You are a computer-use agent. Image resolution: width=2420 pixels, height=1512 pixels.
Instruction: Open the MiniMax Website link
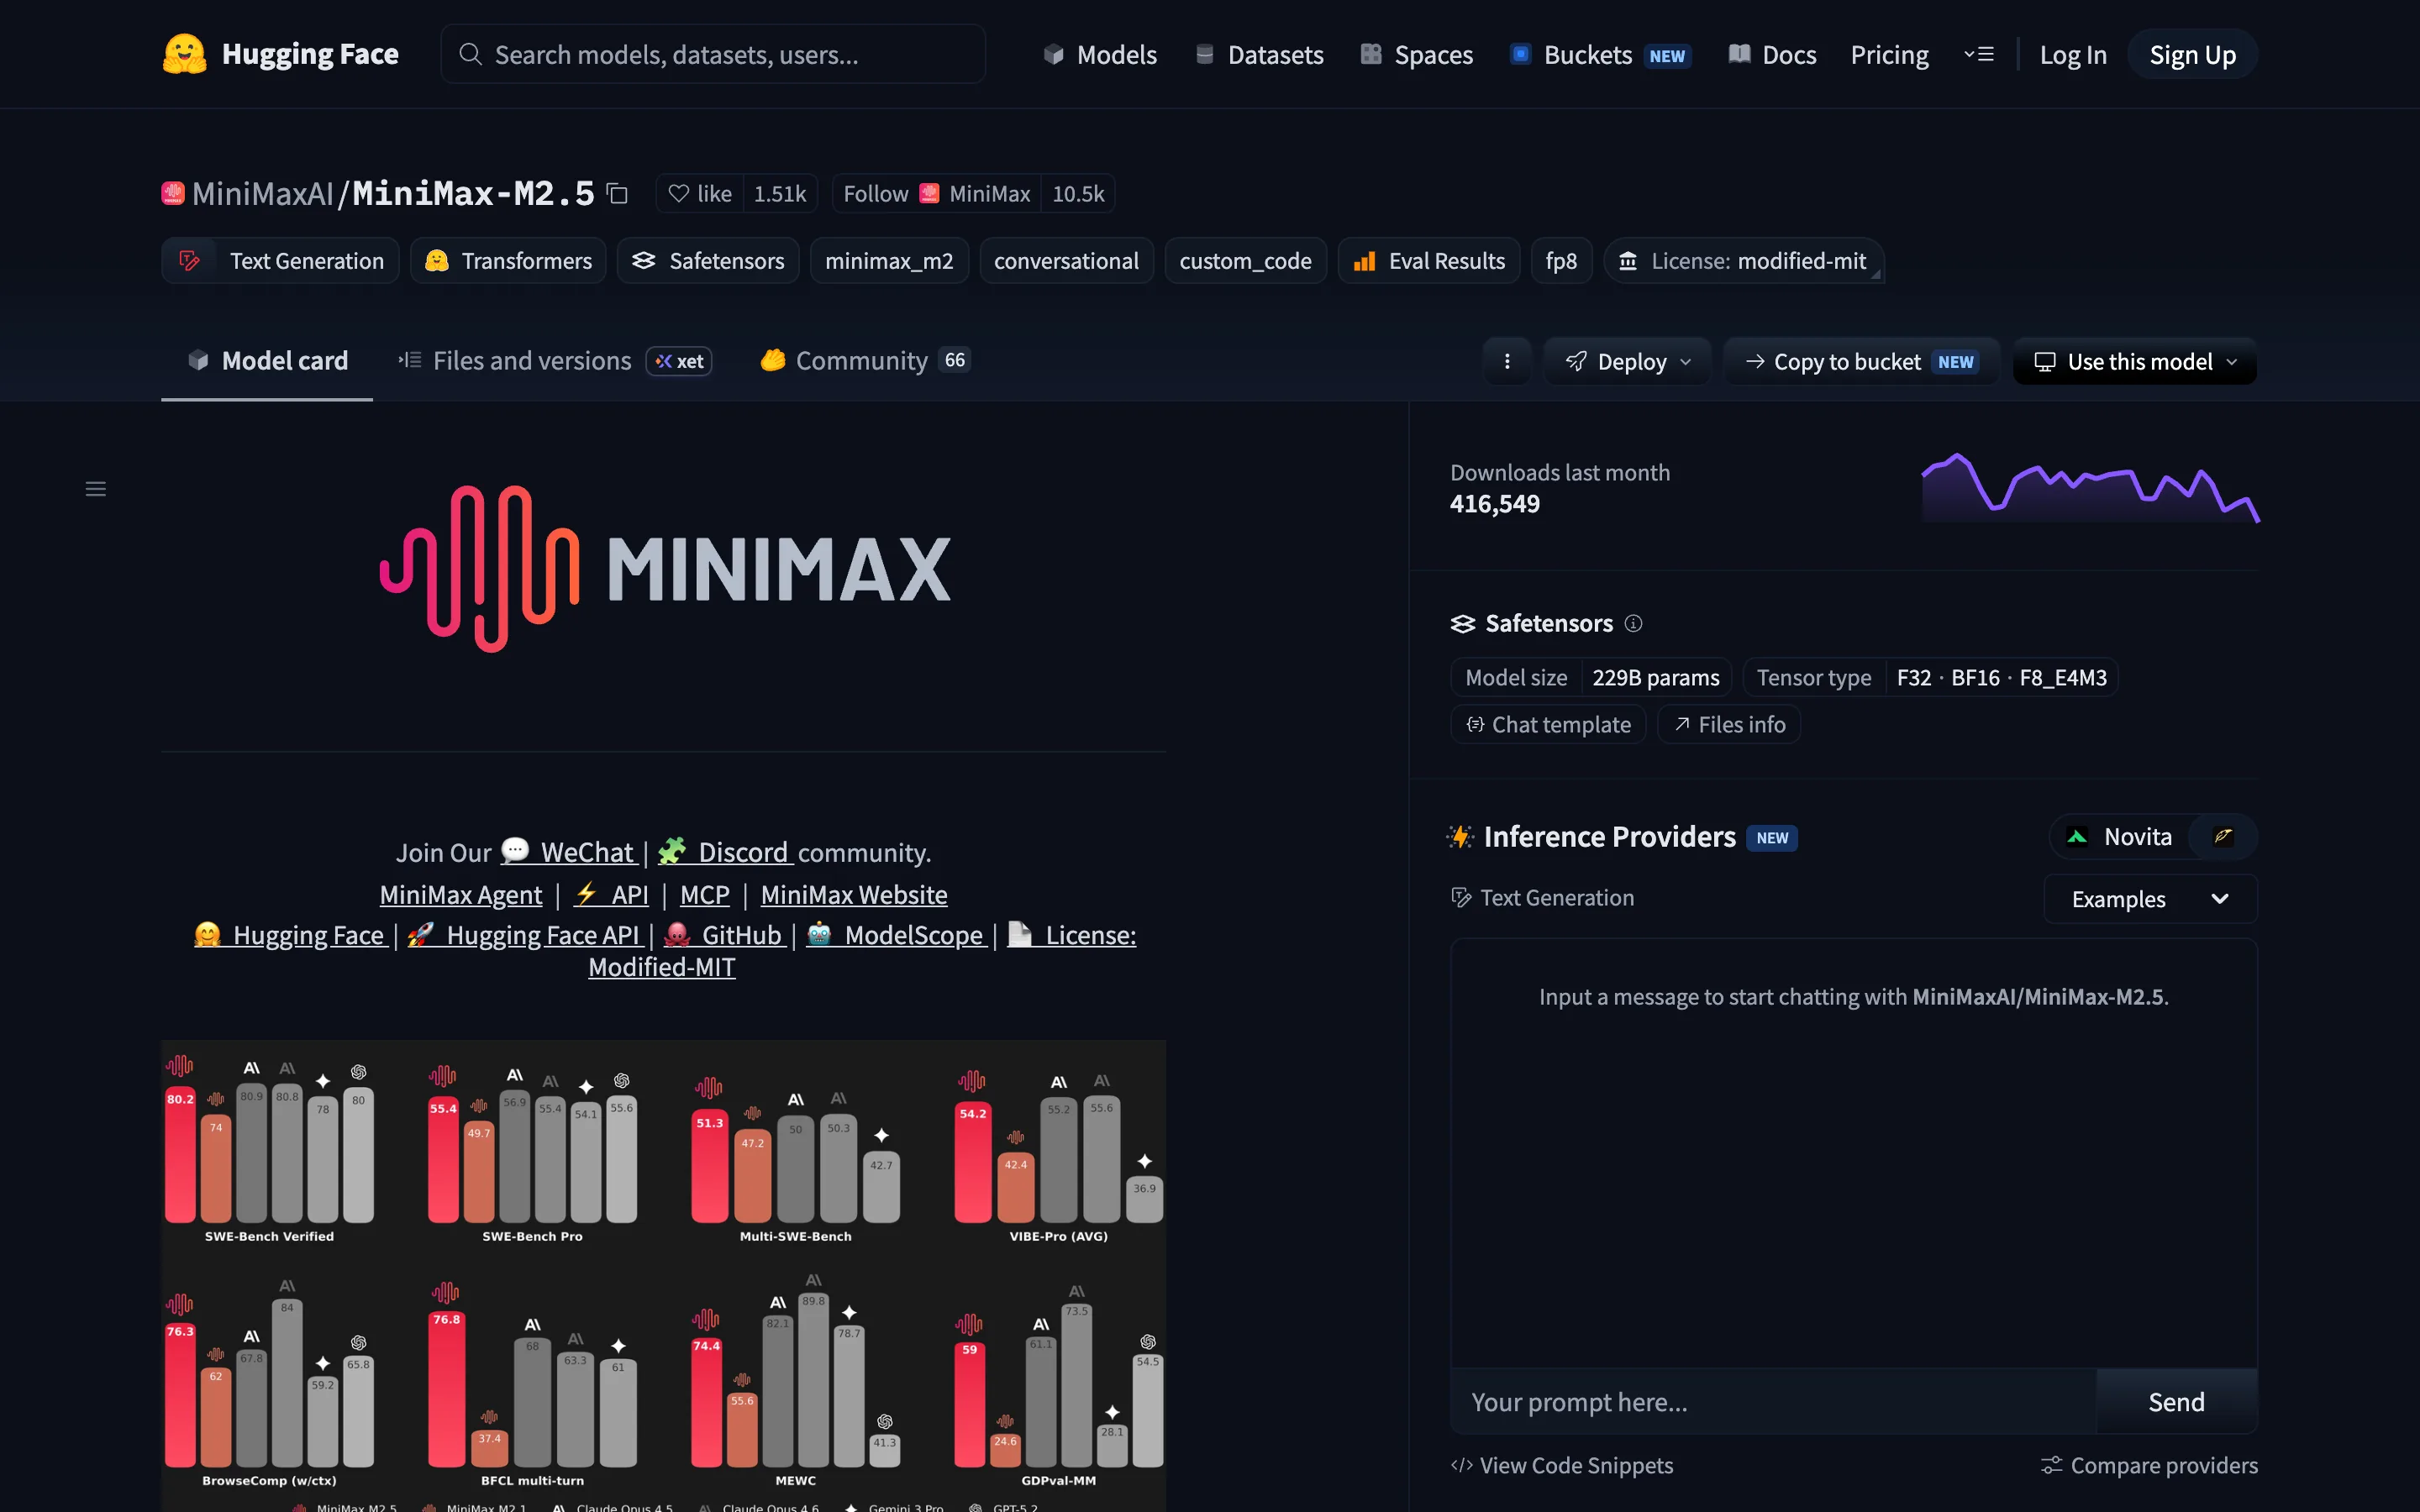(x=854, y=894)
